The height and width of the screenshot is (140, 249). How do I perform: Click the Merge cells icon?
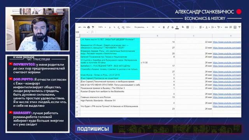coord(193,27)
